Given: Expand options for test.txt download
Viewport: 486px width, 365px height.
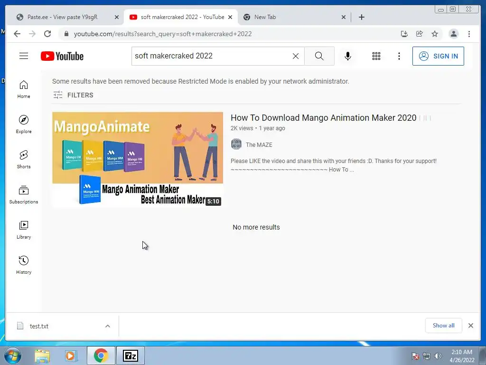Looking at the screenshot, I should 108,326.
